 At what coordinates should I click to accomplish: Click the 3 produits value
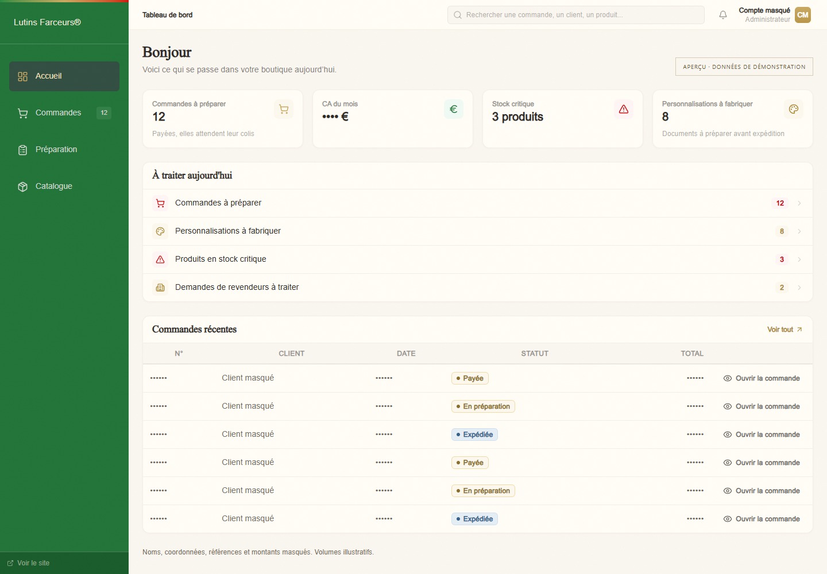[517, 117]
